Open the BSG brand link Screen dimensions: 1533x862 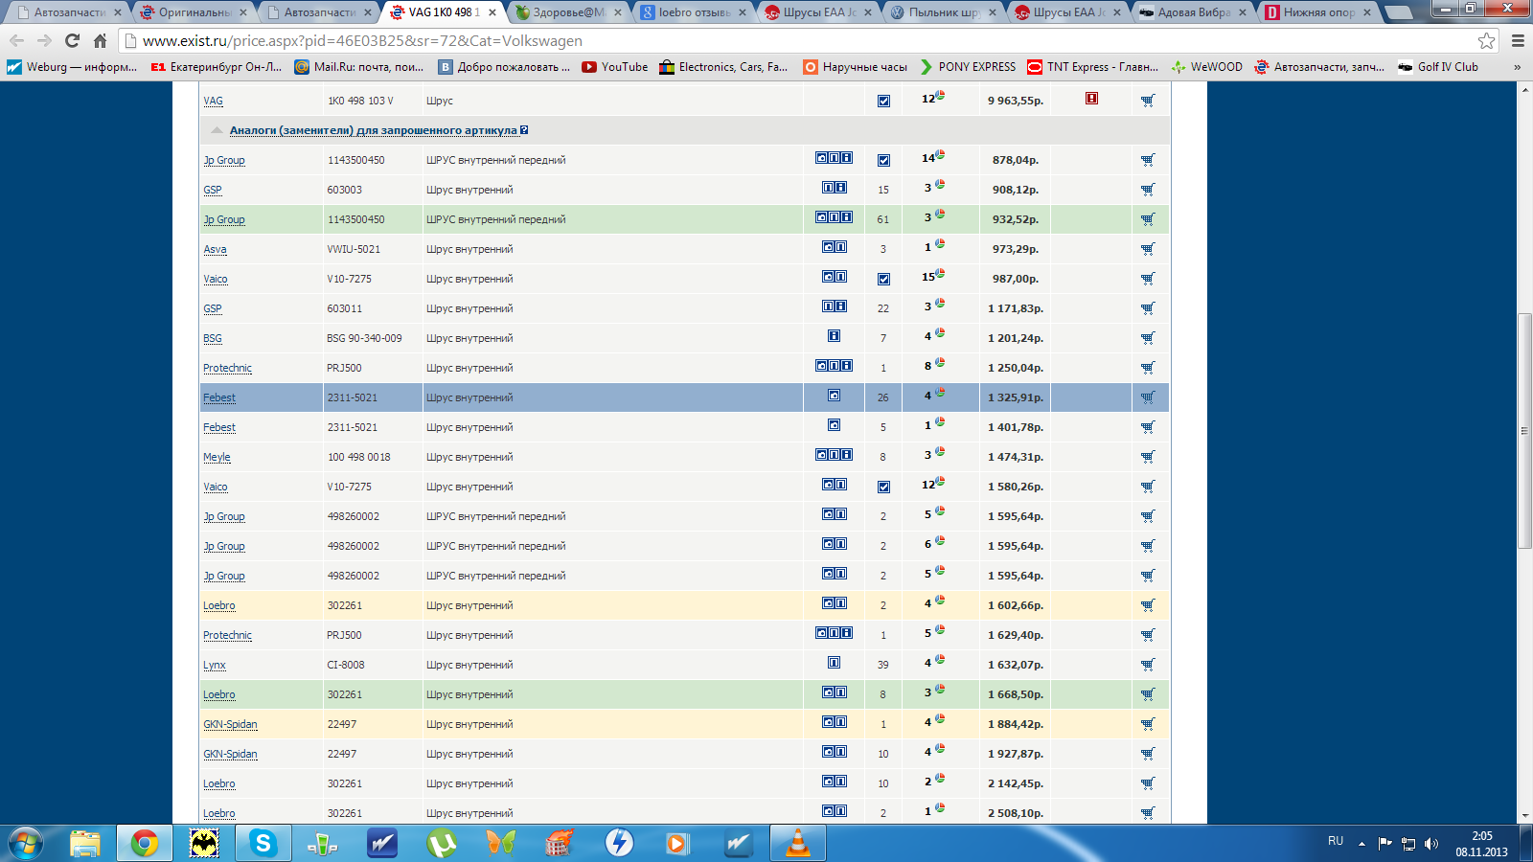coord(213,338)
